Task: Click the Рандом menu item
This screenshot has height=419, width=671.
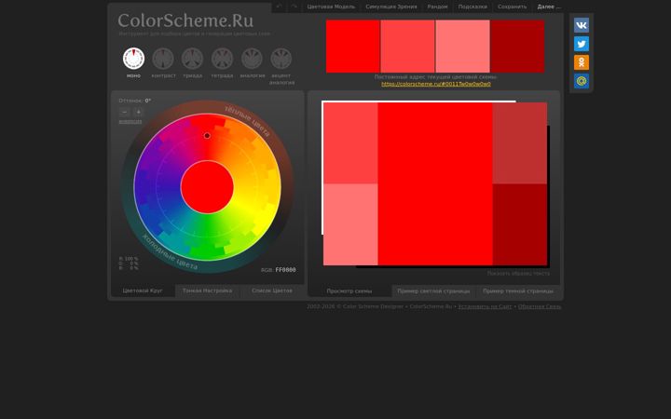Action: pos(437,7)
